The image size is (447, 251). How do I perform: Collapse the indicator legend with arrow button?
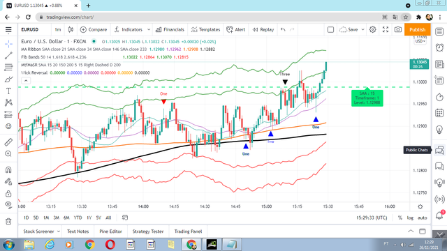tap(26, 81)
